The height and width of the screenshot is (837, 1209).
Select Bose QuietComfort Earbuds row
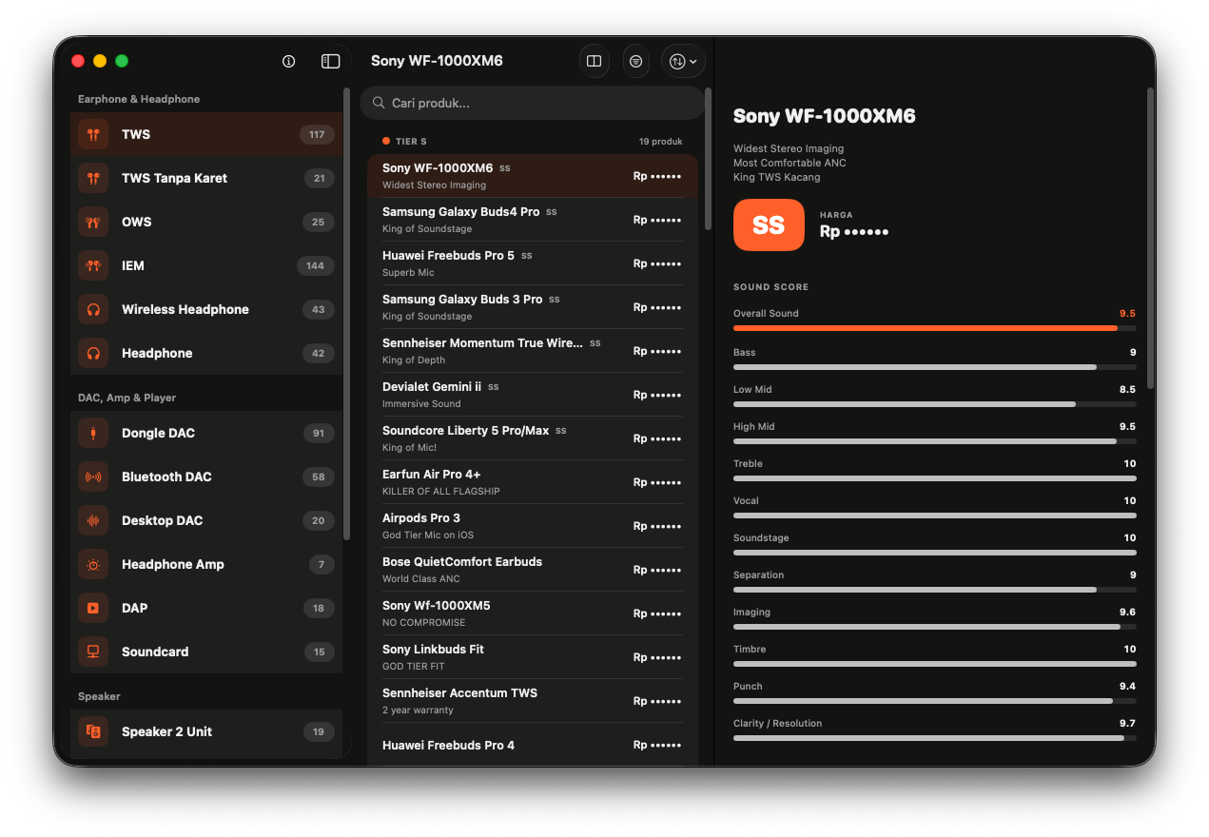pyautogui.click(x=533, y=570)
